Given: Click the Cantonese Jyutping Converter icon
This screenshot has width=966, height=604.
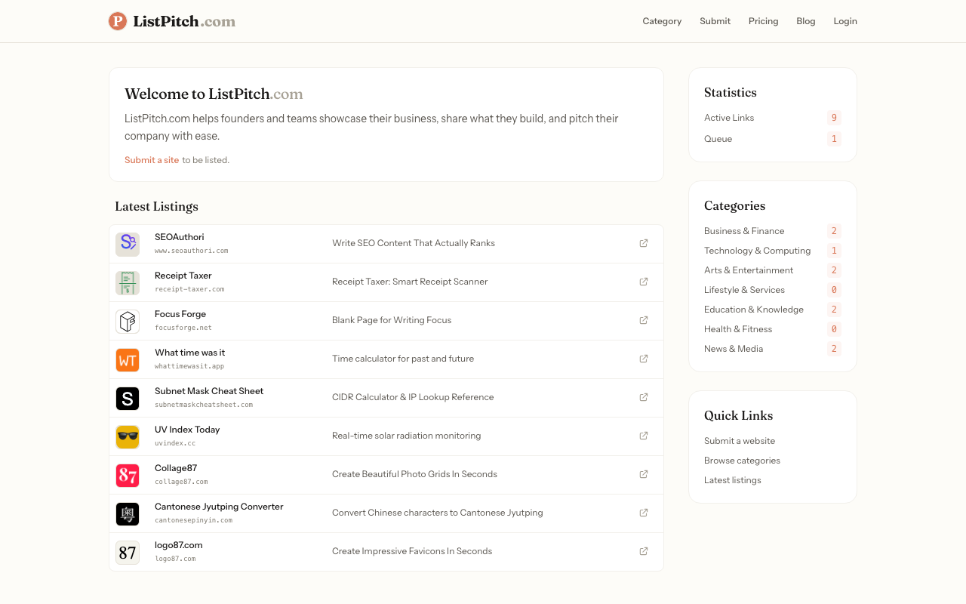Looking at the screenshot, I should click(128, 513).
